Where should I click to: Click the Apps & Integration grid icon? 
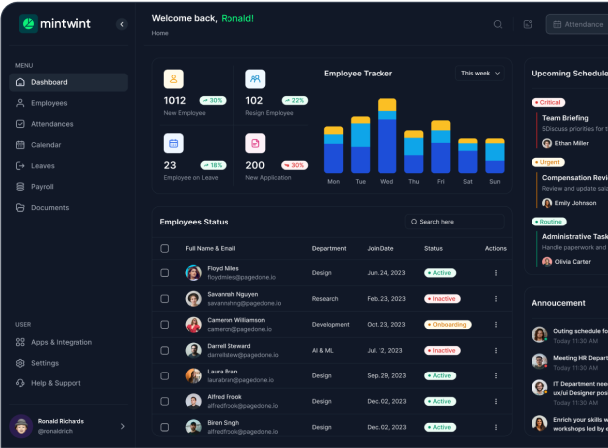coord(20,342)
